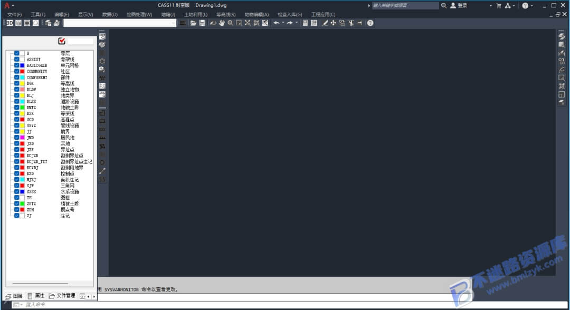
Task: Toggle the ZJ layer checkbox
Action: click(17, 215)
